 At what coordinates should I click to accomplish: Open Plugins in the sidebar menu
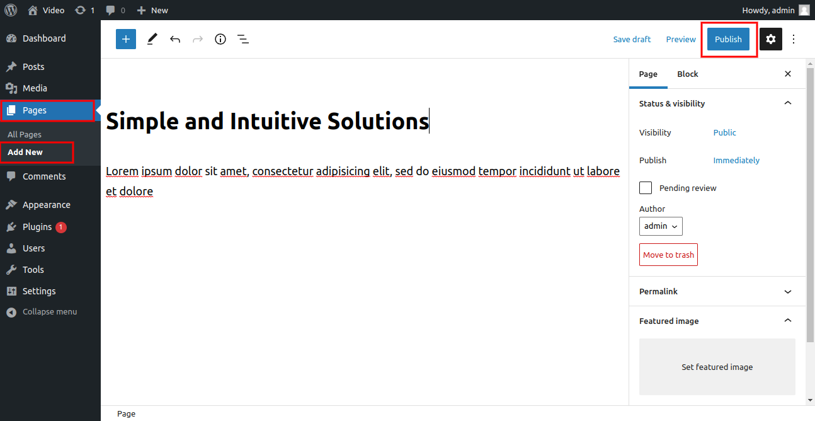[37, 227]
